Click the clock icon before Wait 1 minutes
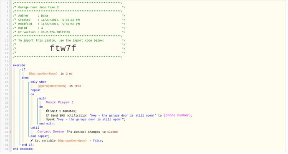Viewport: 288px width, 154px height. 48,111
